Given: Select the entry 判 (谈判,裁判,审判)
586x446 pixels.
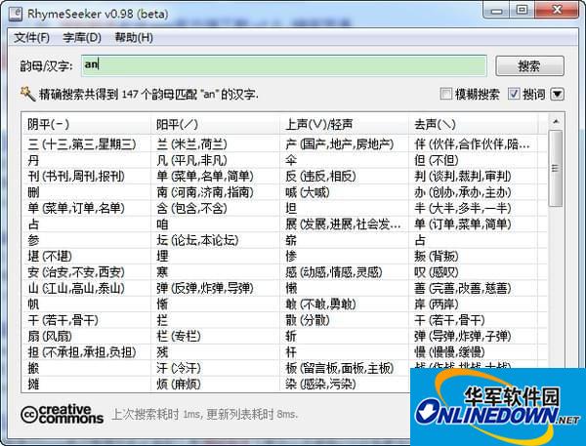Looking at the screenshot, I should 463,177.
